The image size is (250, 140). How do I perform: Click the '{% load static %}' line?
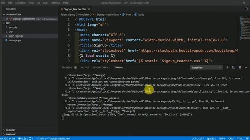(97, 56)
